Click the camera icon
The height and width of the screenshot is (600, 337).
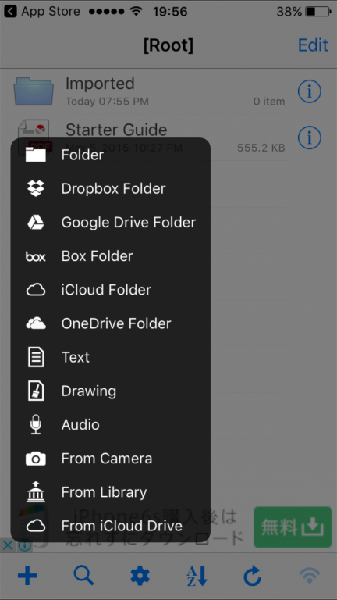click(x=36, y=459)
